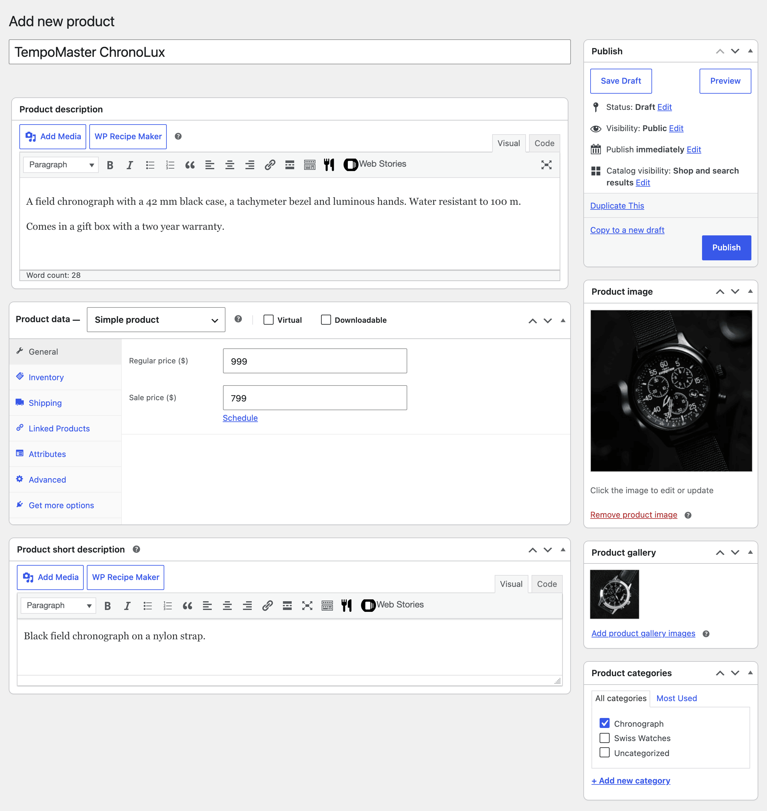Screen dimensions: 767x811
Task: Open Paragraph format dropdown in Product description
Action: click(61, 165)
